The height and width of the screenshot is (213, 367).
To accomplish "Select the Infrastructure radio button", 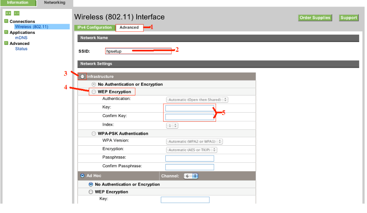I will click(82, 76).
